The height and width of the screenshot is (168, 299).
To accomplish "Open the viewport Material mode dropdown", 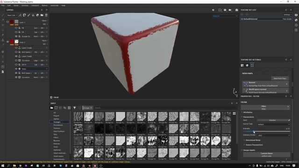I will [225, 16].
